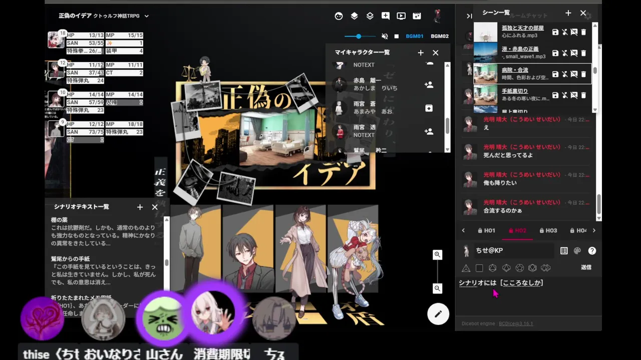Click the chat message text area
This screenshot has height=360, width=641.
527,295
